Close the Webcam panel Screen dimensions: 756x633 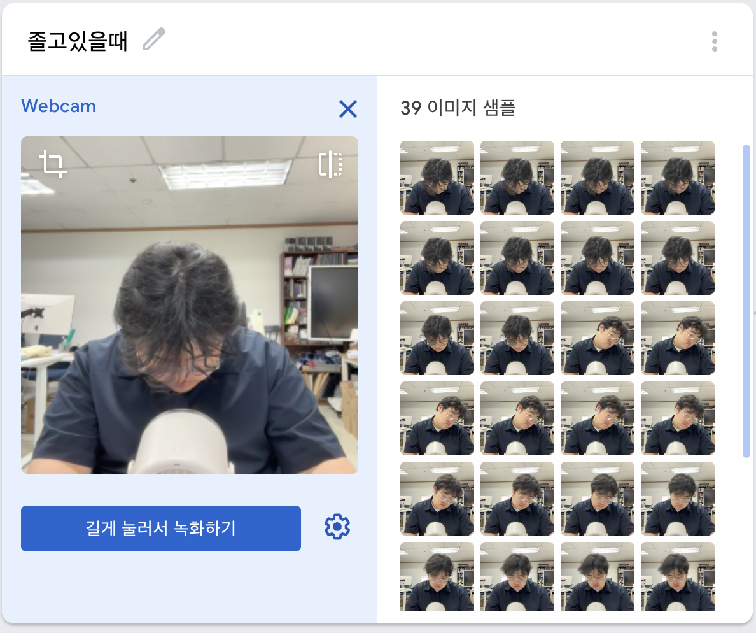point(347,108)
